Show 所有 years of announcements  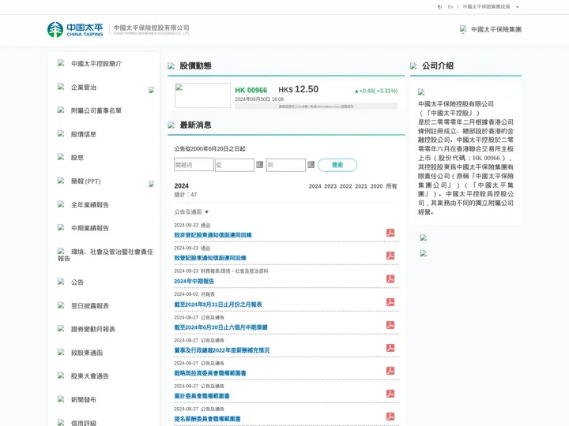point(391,186)
